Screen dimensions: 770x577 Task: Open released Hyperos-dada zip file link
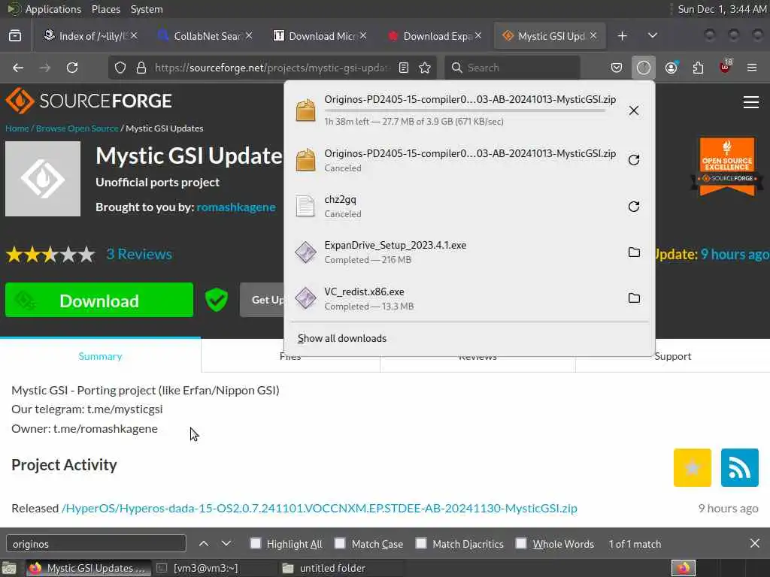(x=319, y=508)
